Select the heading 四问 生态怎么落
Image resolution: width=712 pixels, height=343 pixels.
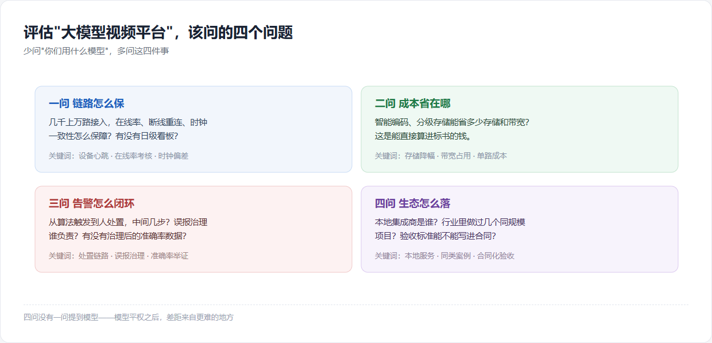point(412,203)
